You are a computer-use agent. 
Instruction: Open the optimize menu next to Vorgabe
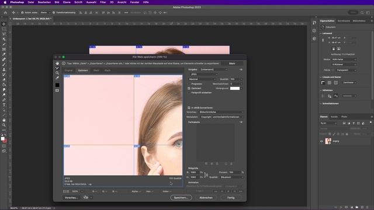[241, 69]
